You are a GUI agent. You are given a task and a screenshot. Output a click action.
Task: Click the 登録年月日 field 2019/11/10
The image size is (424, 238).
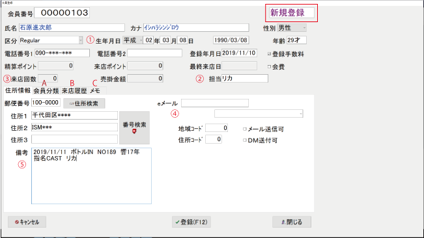pyautogui.click(x=239, y=53)
